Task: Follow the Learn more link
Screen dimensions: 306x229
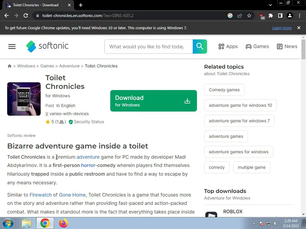Action: pyautogui.click(x=282, y=28)
